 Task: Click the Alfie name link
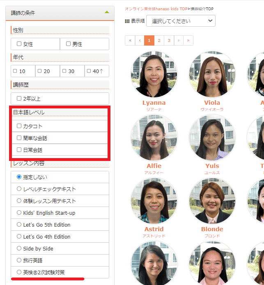[154, 166]
